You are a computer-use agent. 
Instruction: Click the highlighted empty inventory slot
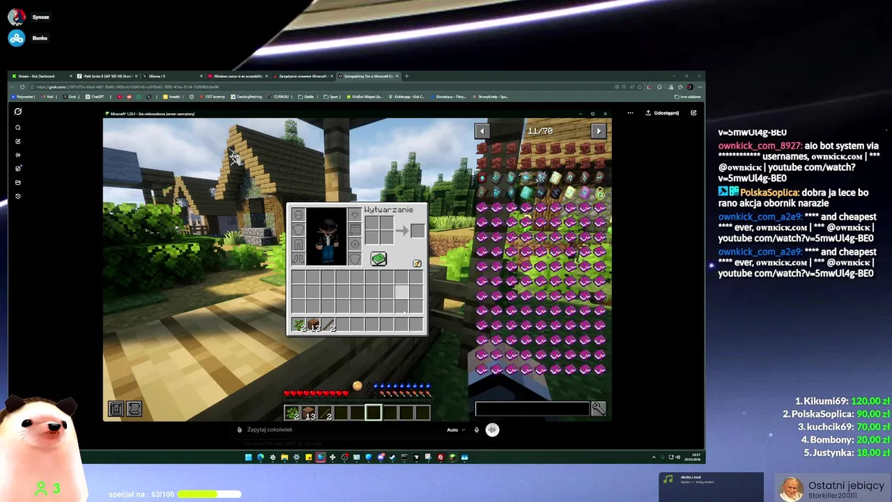[401, 291]
